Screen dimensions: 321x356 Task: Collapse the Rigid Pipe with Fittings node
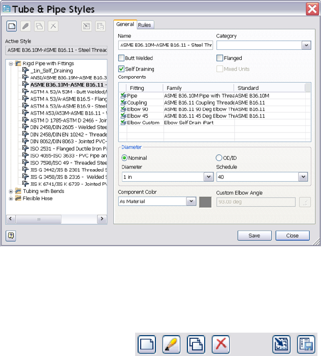point(11,63)
